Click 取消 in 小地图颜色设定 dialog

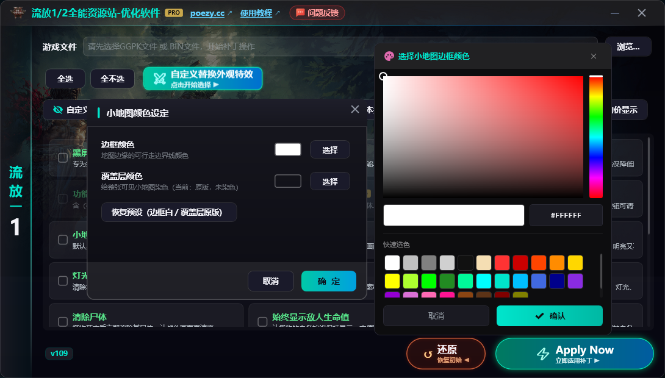(x=271, y=281)
